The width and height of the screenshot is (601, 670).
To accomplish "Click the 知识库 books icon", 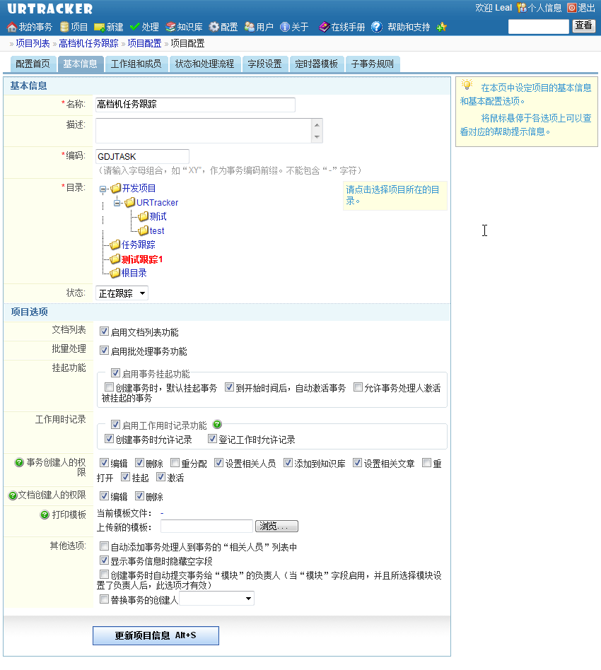I will (170, 27).
